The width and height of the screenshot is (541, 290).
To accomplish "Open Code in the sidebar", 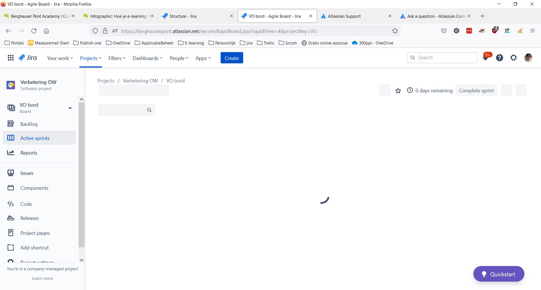I will click(39, 204).
